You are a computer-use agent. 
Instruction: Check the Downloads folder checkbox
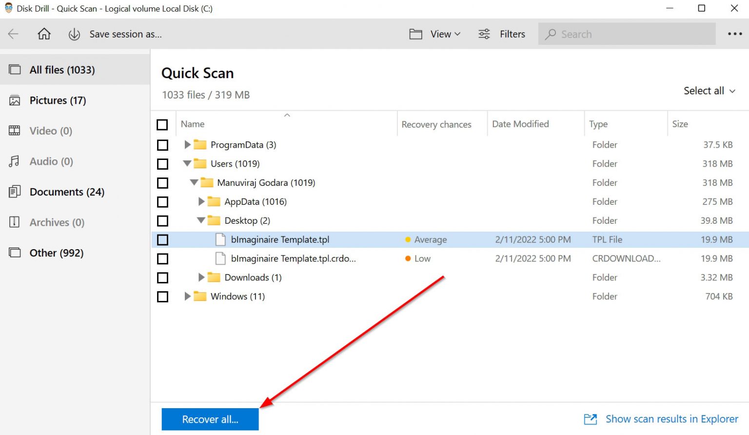pyautogui.click(x=162, y=278)
